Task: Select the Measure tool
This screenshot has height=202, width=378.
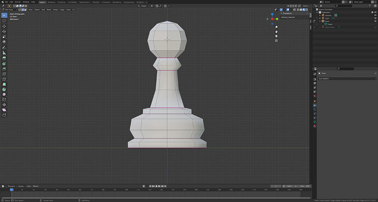Action: click(x=4, y=53)
